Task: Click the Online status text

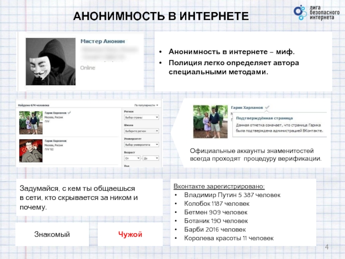Action: pos(88,68)
